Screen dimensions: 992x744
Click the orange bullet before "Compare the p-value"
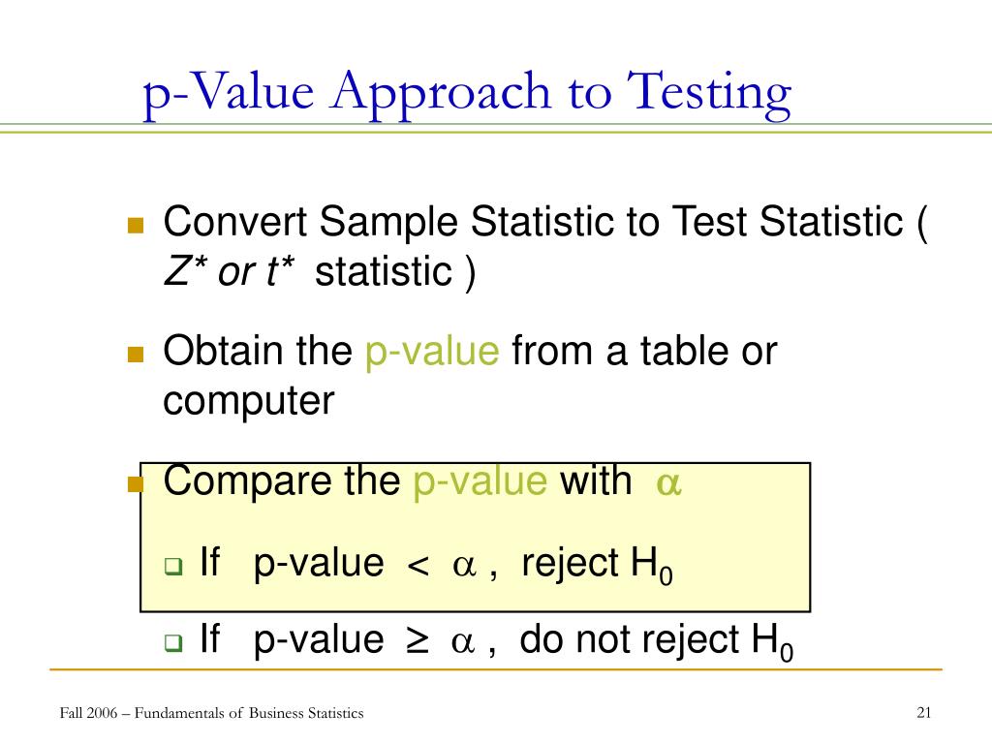click(x=136, y=482)
